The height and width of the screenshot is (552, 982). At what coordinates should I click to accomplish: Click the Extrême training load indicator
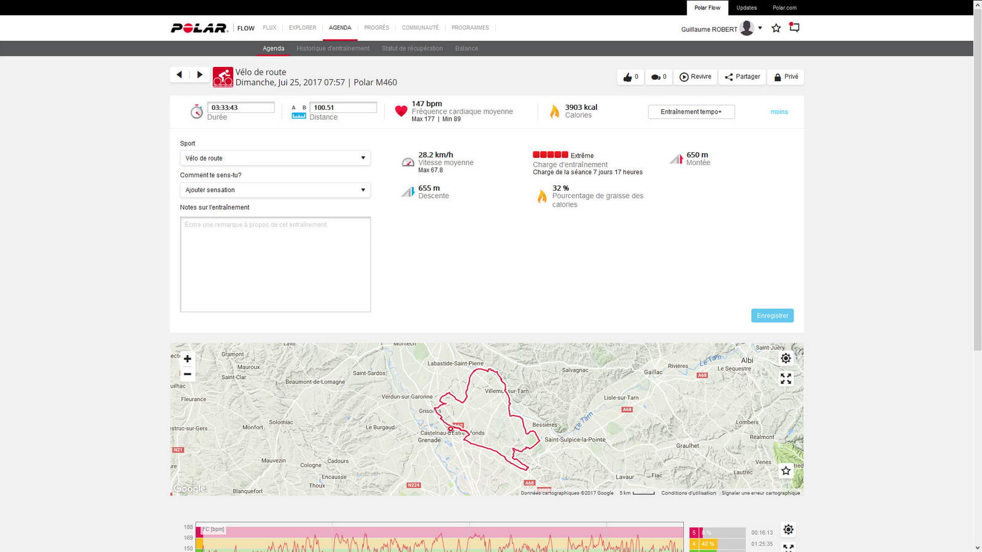tap(563, 155)
